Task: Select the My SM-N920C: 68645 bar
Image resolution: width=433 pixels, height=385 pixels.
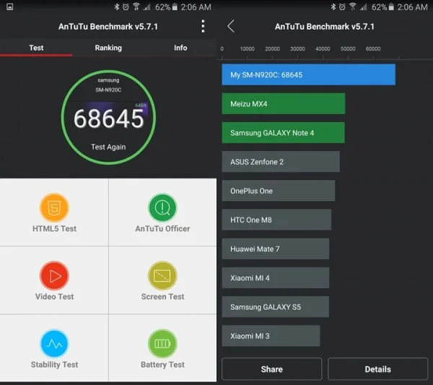Action: [308, 74]
